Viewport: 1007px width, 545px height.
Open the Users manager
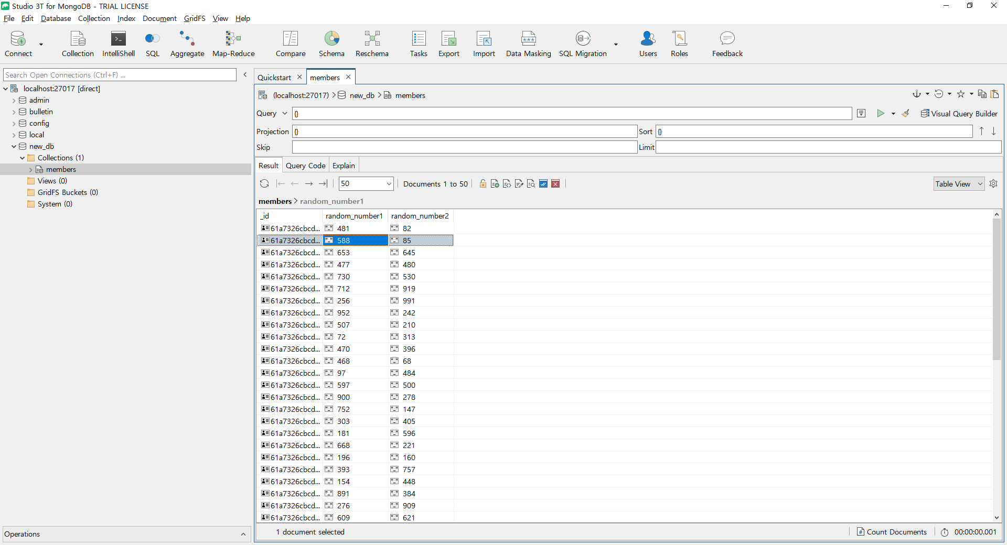coord(648,44)
